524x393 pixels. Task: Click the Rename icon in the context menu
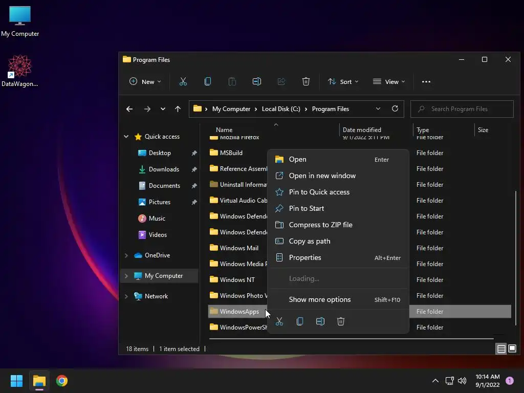[x=320, y=321]
